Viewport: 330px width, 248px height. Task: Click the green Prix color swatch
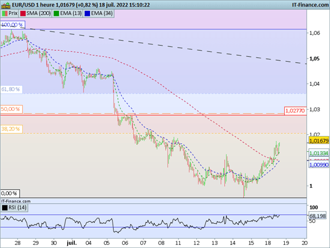tap(4, 14)
